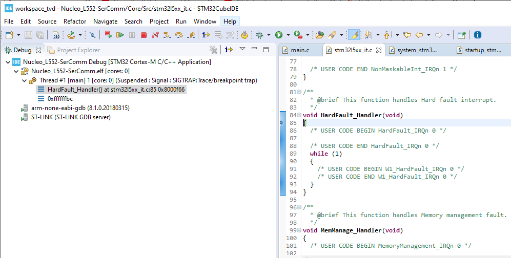Image resolution: width=511 pixels, height=258 pixels.
Task: Click the gear external tools icon
Action: click(x=244, y=35)
